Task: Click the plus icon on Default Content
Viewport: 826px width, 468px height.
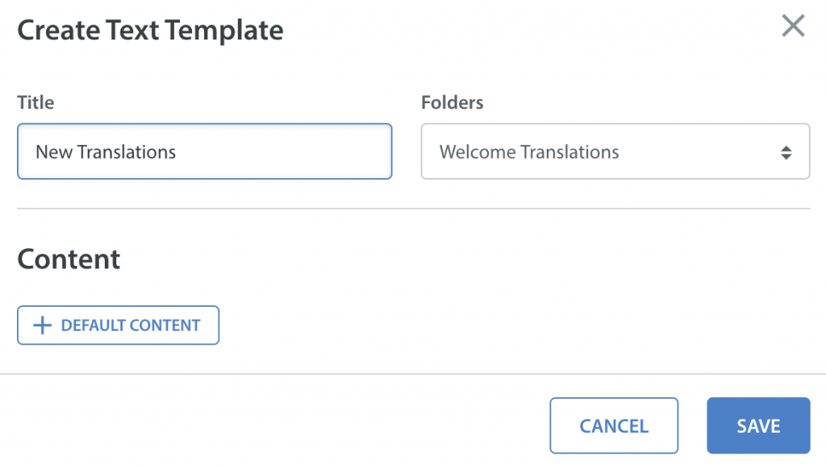Action: point(41,325)
